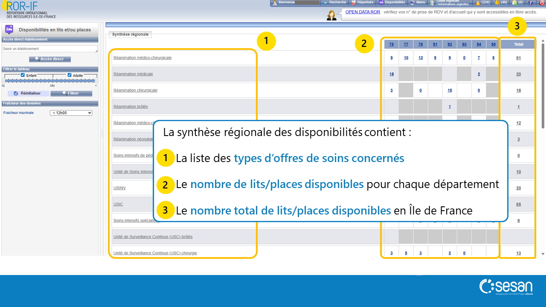Open the Répertoire menu

(362, 3)
